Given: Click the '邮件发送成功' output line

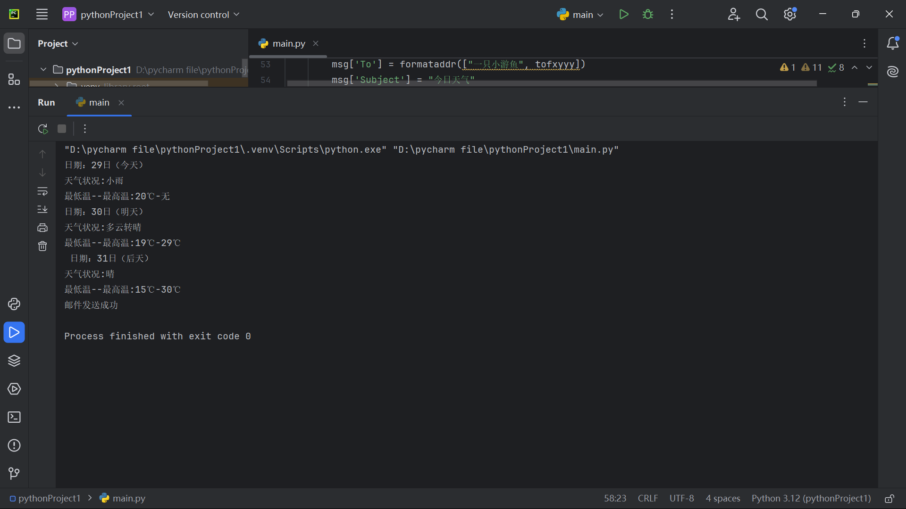Looking at the screenshot, I should pyautogui.click(x=91, y=305).
